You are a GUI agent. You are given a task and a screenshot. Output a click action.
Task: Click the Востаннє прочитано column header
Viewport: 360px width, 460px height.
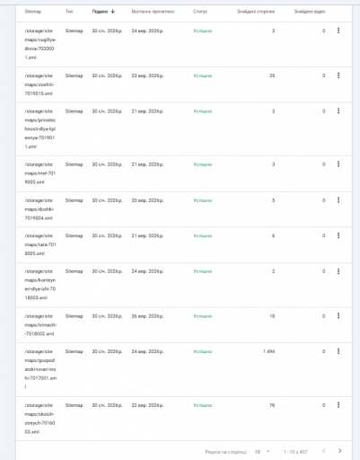click(153, 12)
